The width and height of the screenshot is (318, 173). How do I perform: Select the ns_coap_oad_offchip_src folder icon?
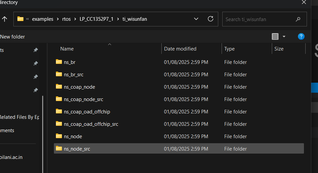59,123
